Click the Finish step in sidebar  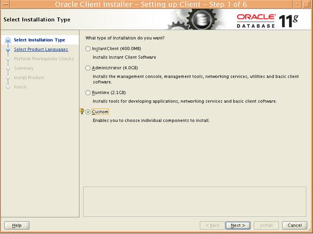click(20, 87)
